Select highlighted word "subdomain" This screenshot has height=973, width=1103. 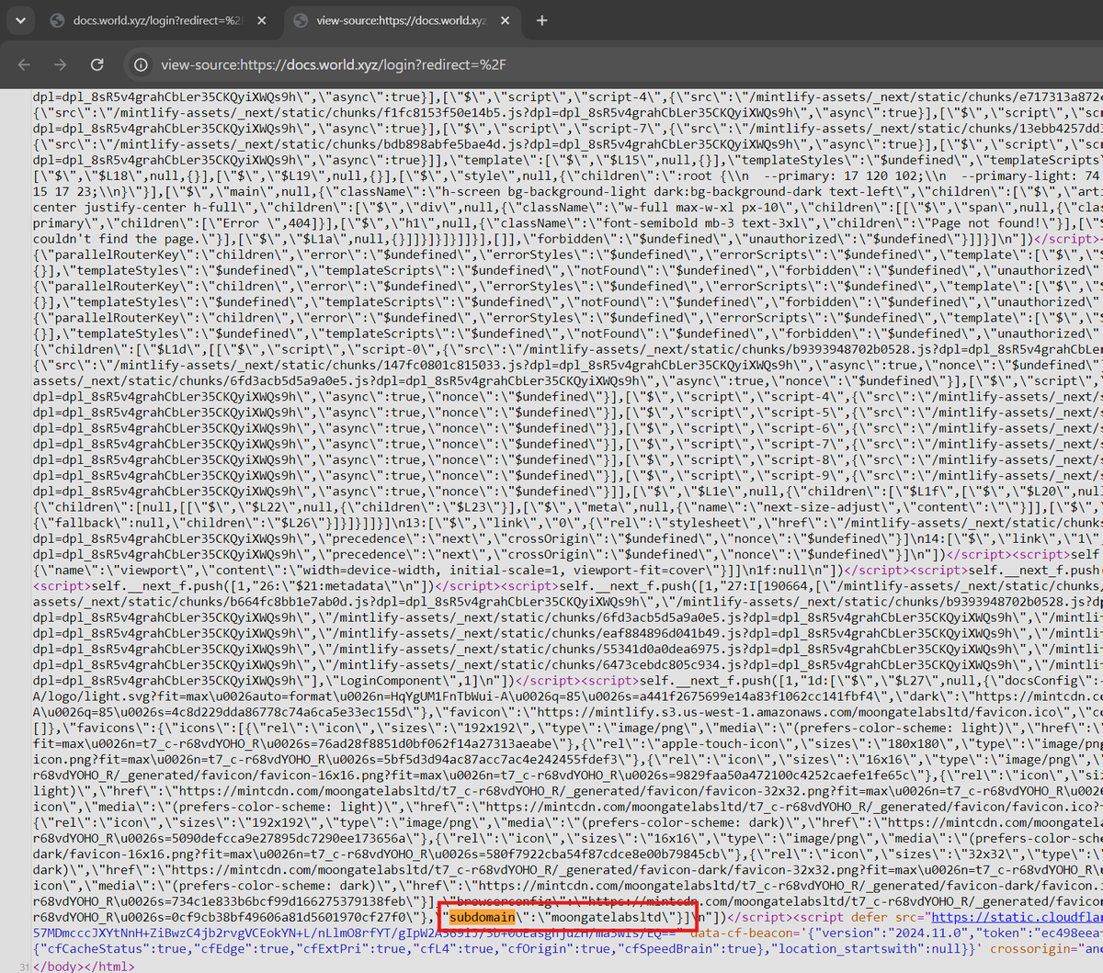[483, 917]
